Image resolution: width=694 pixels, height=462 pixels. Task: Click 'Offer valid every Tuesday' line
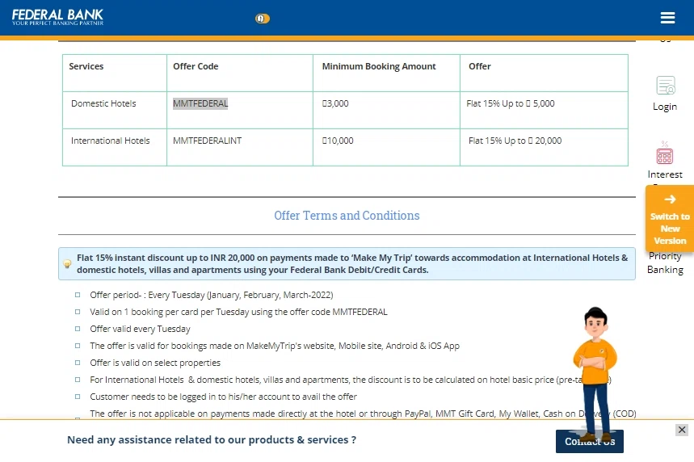coord(140,329)
